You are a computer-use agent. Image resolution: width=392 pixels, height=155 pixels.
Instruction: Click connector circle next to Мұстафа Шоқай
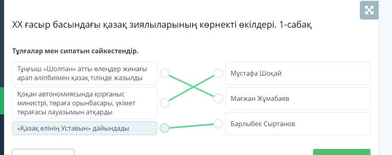218,73
